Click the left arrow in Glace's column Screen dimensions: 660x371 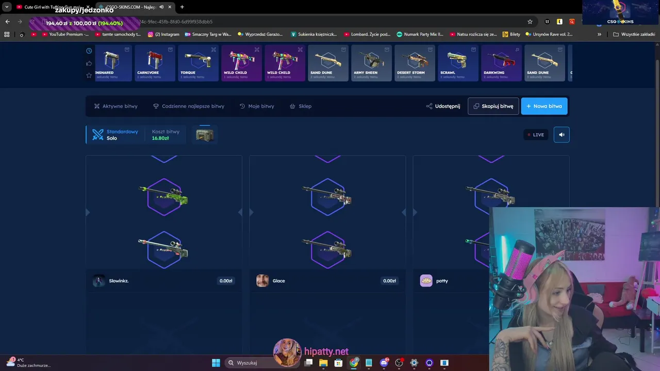251,212
